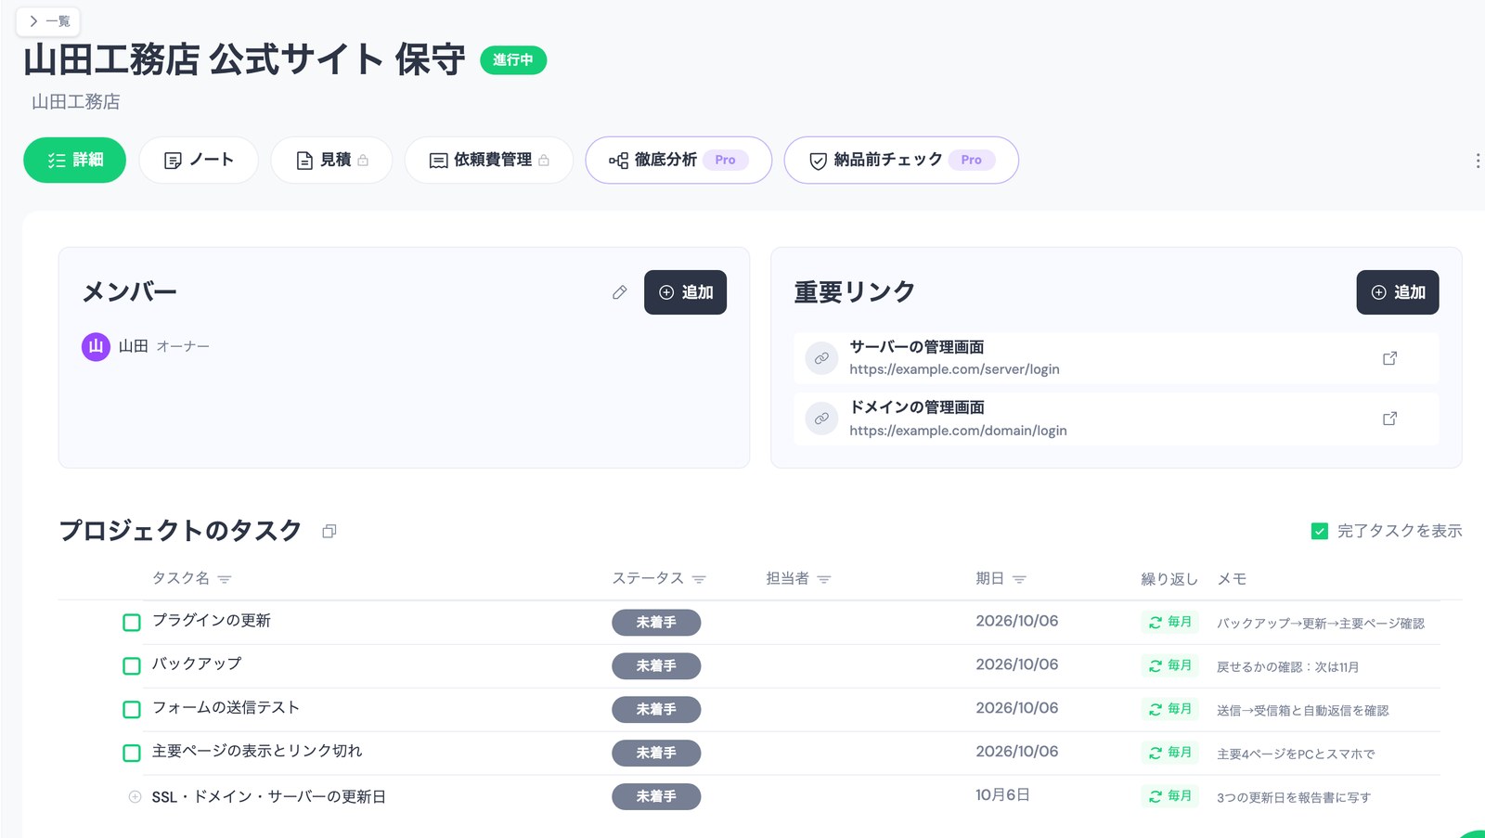Viewport: 1485px width, 838px height.
Task: Click the メモ column header
Action: tap(1232, 579)
